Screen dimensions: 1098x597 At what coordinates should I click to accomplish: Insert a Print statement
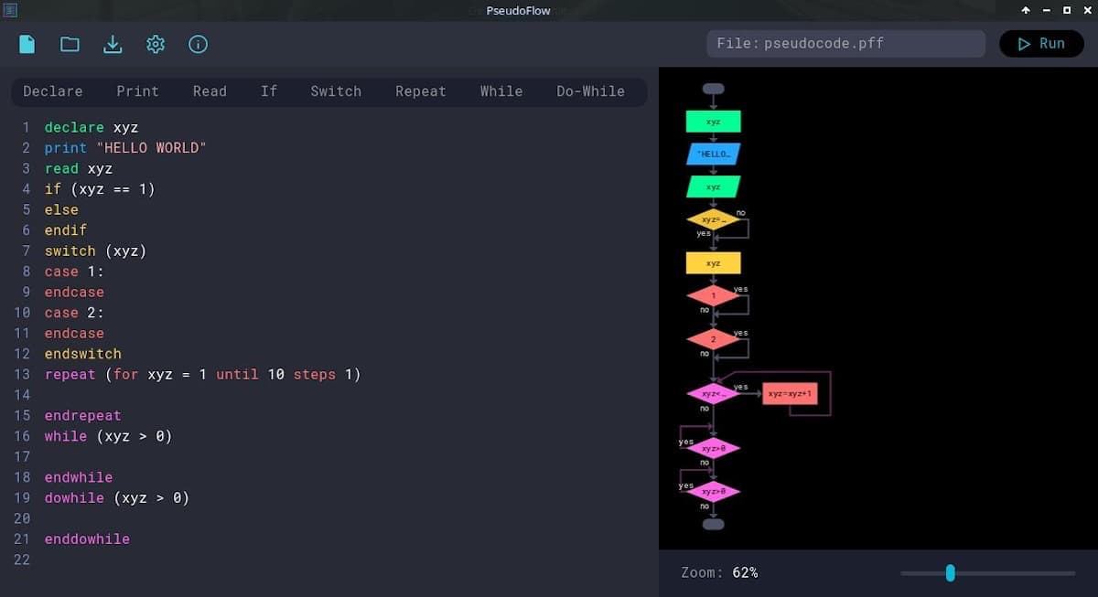click(137, 91)
